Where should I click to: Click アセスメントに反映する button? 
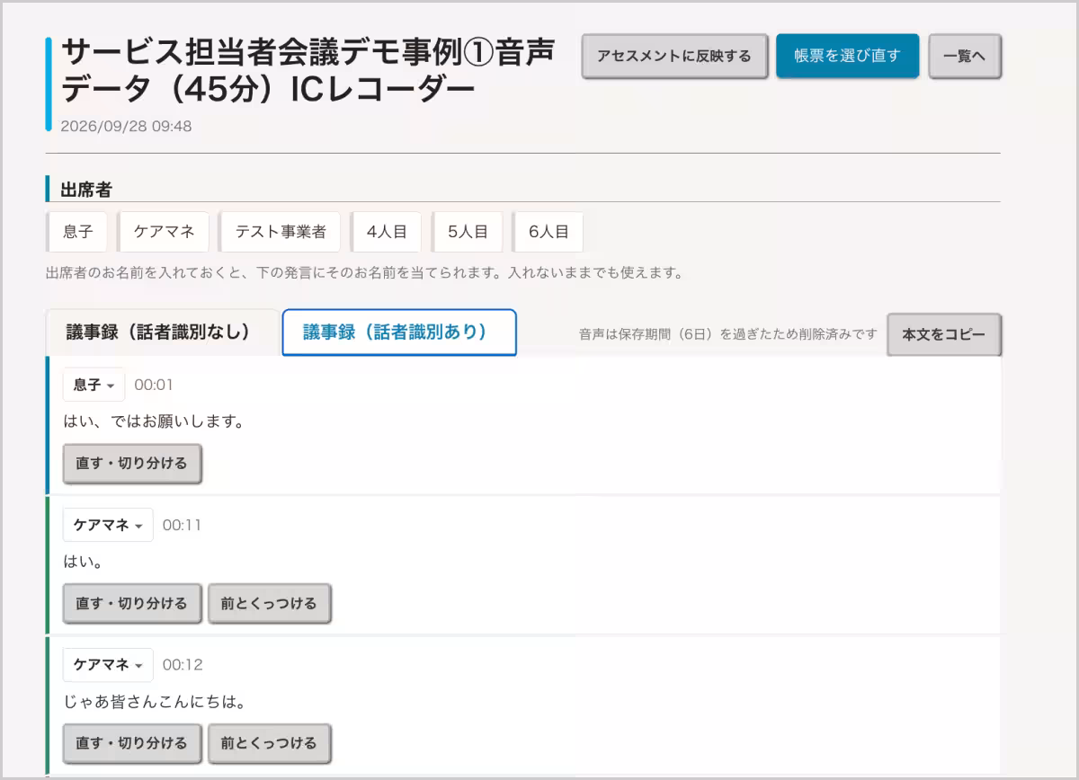(674, 56)
